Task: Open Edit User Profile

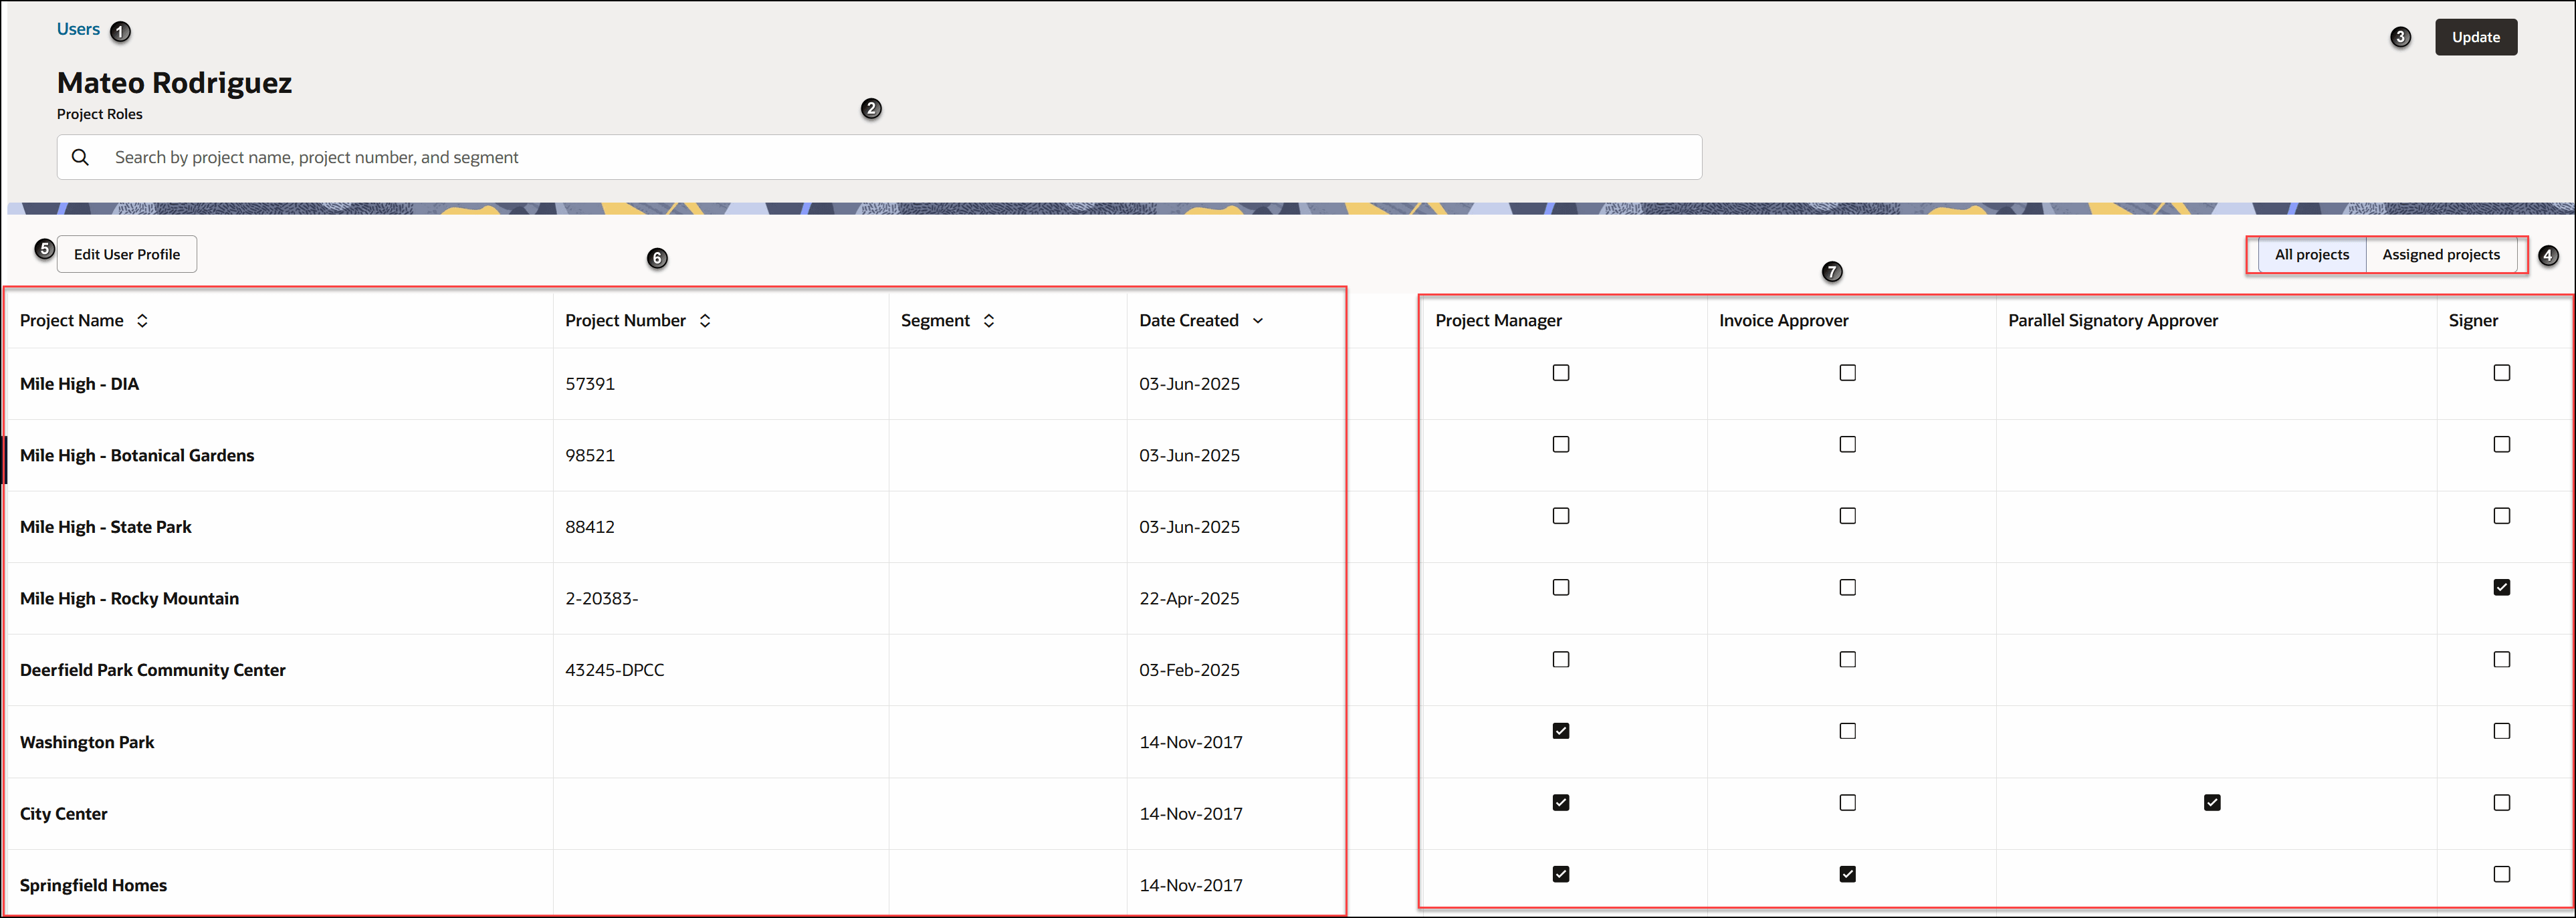Action: tap(127, 254)
